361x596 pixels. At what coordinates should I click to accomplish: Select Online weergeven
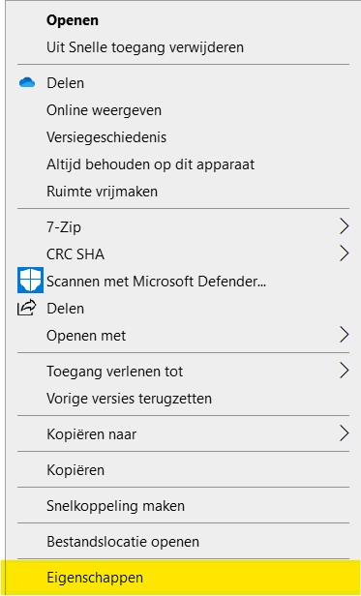pyautogui.click(x=104, y=110)
